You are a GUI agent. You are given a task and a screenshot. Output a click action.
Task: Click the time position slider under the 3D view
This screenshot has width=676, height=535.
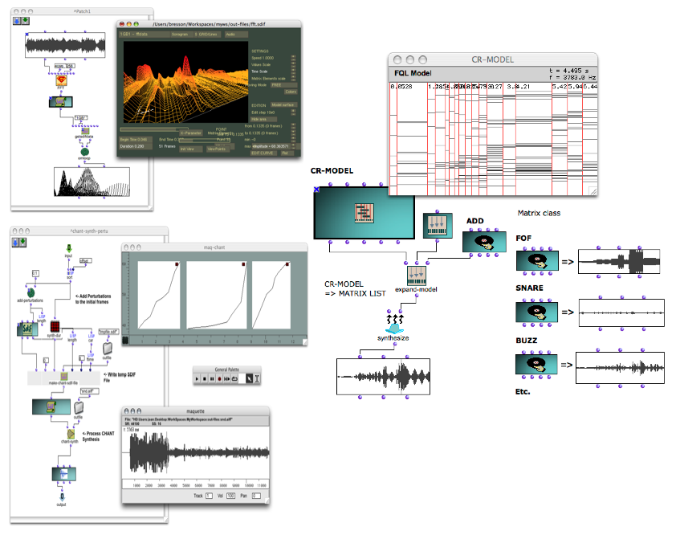click(x=154, y=129)
